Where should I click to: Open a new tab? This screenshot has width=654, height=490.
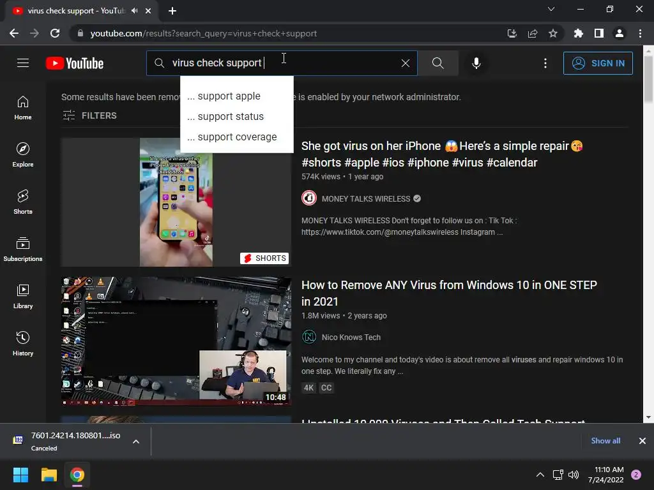pos(172,11)
